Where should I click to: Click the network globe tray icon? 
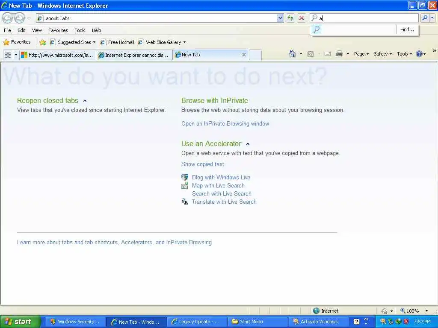point(398,322)
